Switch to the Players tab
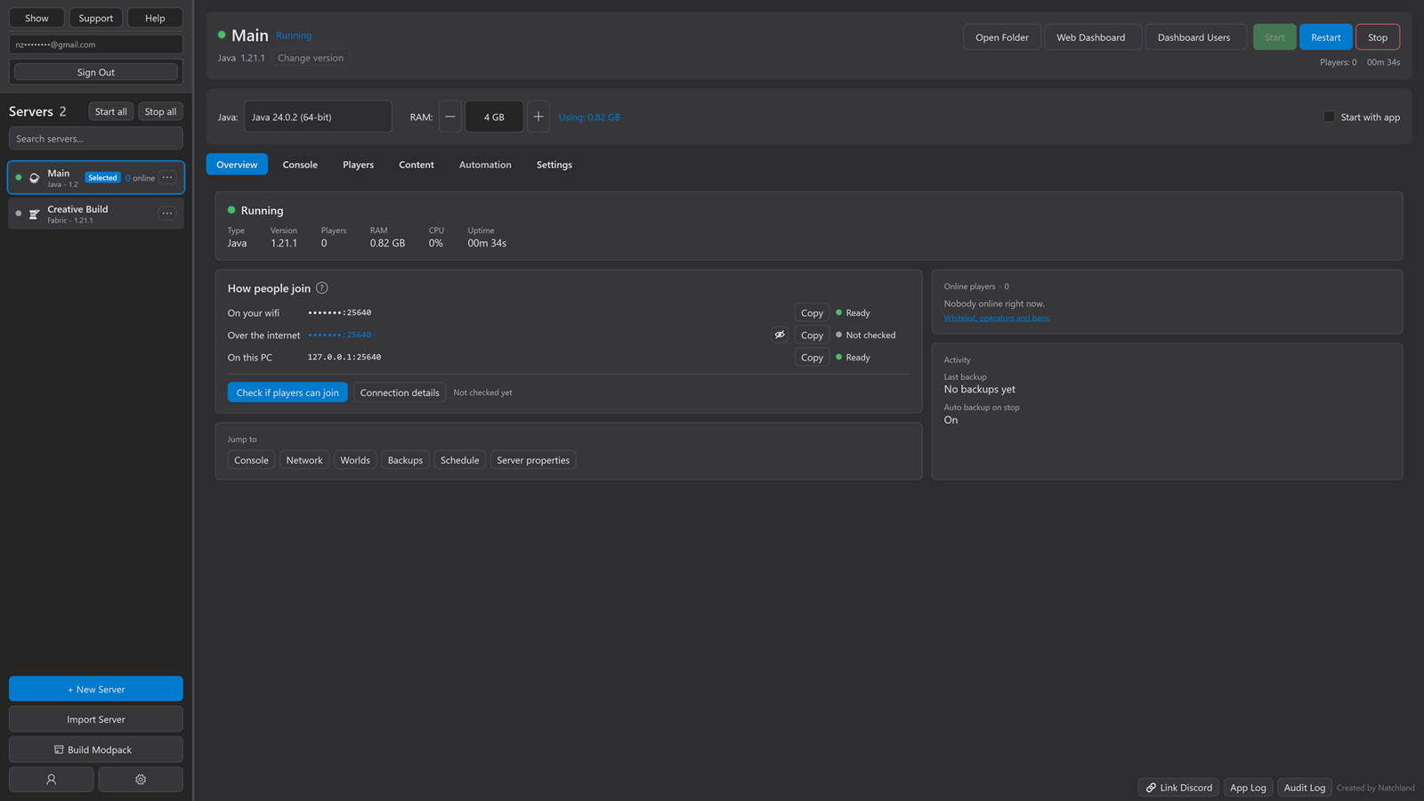The image size is (1424, 801). (358, 165)
